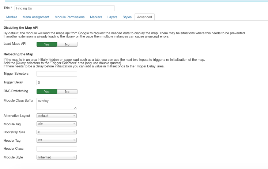Click the 'Trigger Selectors' label
This screenshot has width=268, height=169.
coord(16,74)
